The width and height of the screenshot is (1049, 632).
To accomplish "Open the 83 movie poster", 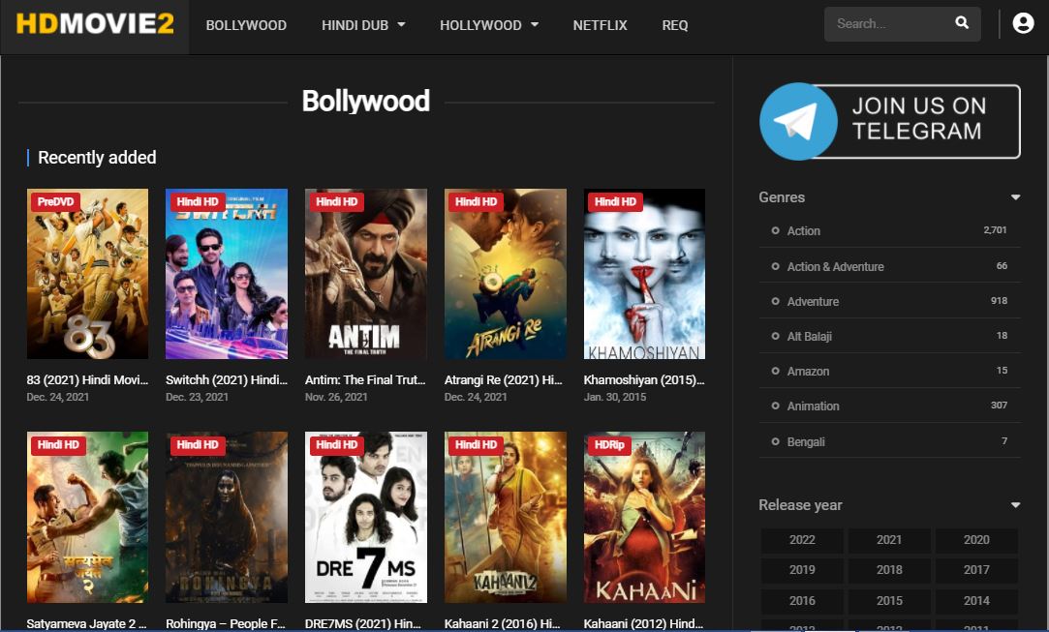I will coord(87,274).
